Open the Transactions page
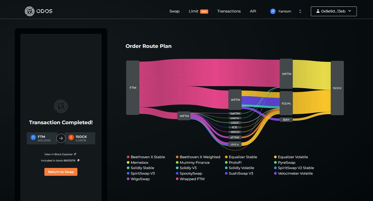 [229, 11]
